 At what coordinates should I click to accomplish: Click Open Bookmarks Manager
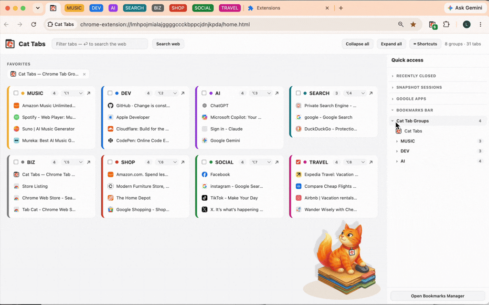[x=437, y=296]
